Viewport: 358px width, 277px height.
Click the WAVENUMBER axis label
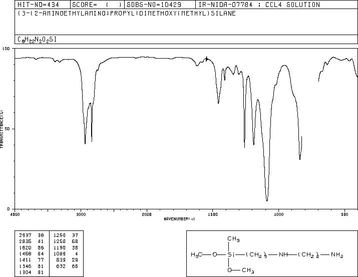pyautogui.click(x=179, y=219)
